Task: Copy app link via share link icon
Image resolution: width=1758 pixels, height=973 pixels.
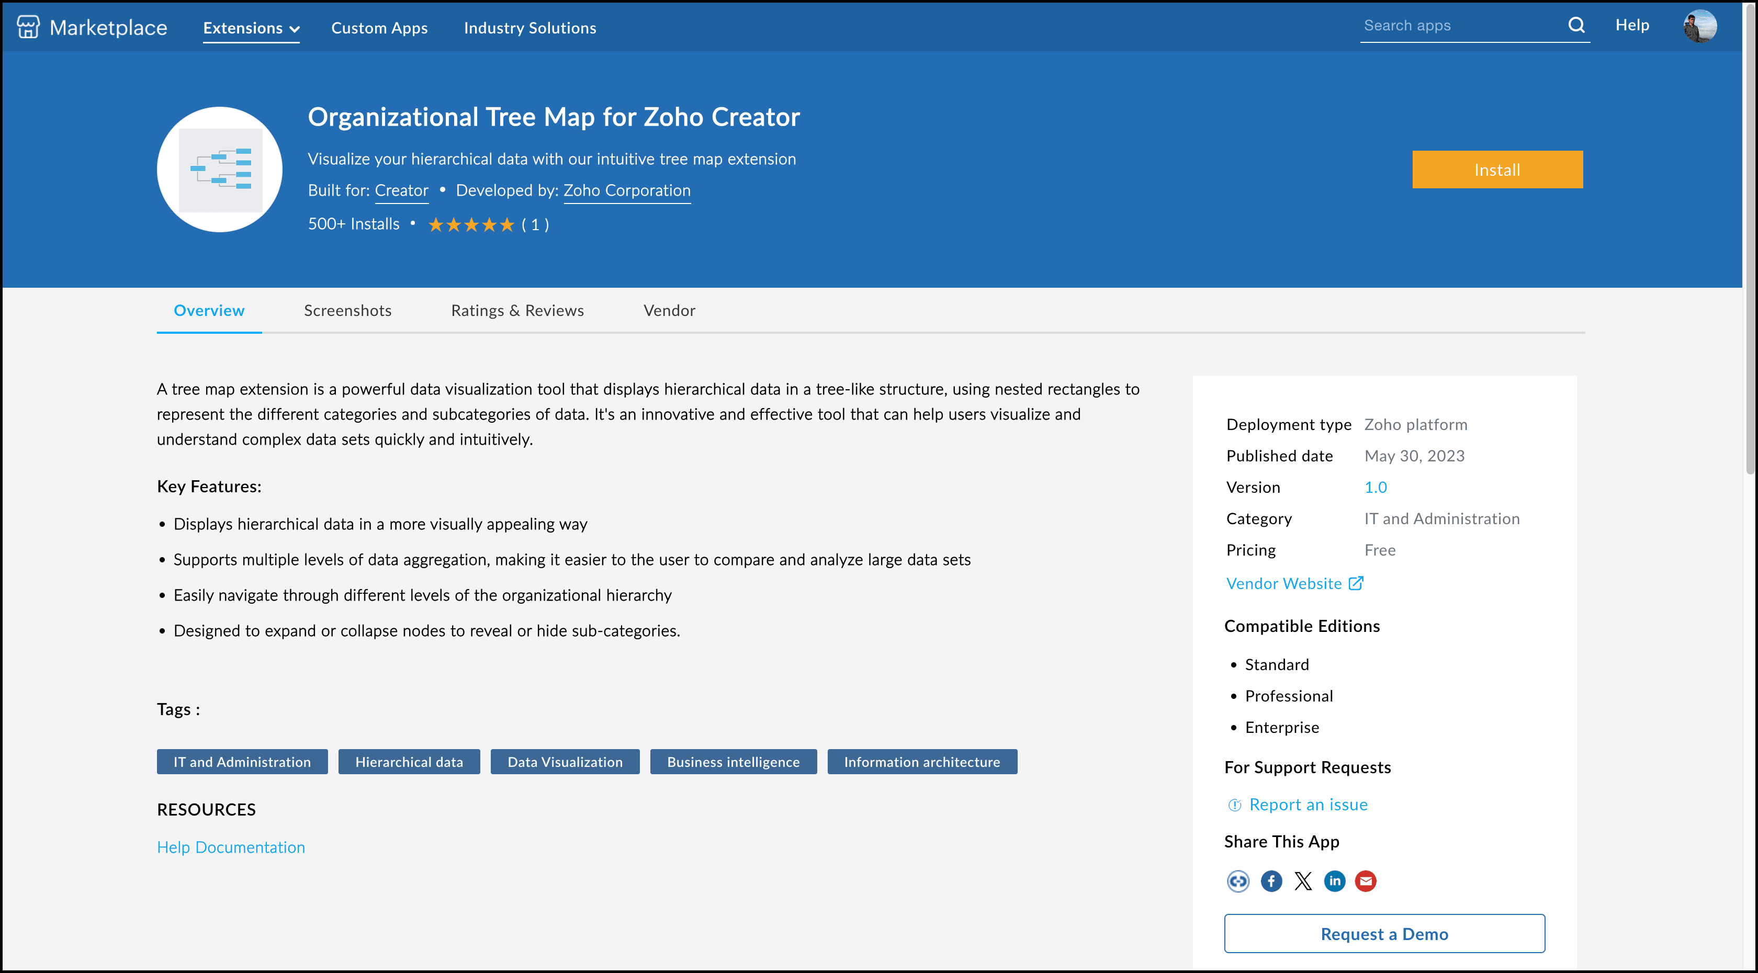Action: (1237, 881)
